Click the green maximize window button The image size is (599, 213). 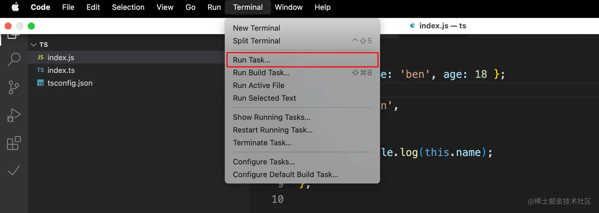31,26
